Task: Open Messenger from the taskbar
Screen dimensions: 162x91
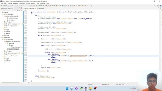Action: [x=76, y=88]
